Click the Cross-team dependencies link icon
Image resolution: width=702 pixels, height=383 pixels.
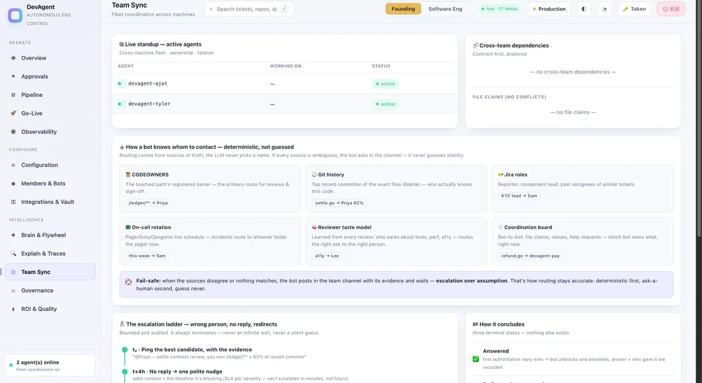(475, 46)
